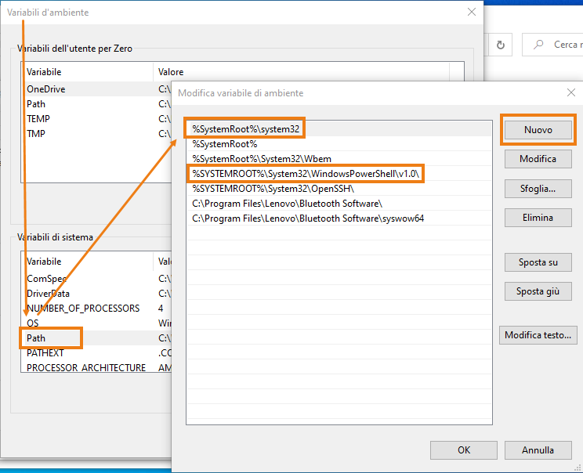Click Elimina to delete entry
583x473 pixels.
[x=538, y=218]
